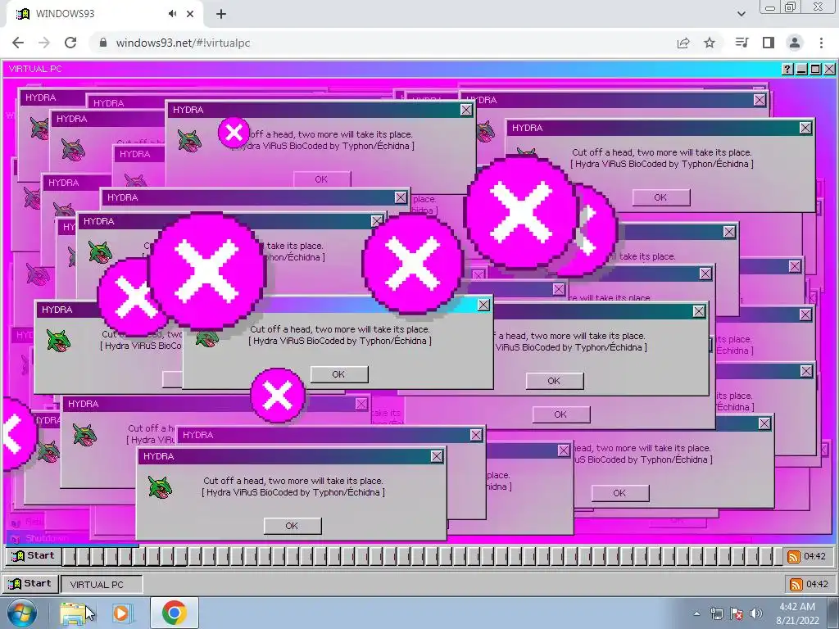Click the faded OK in the top-center HYDRA dialog

coord(321,179)
